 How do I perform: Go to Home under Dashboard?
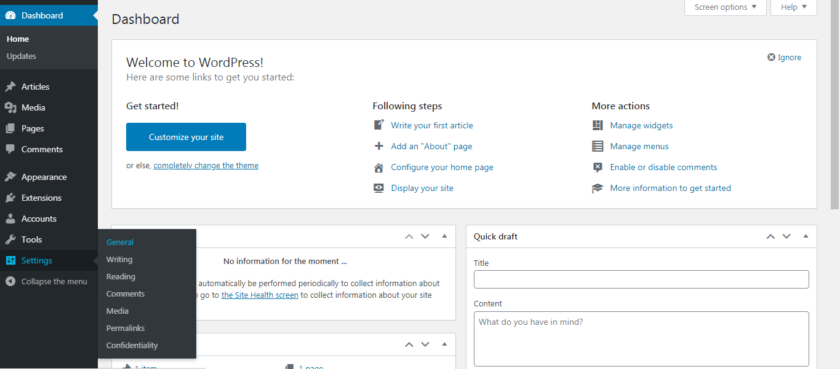tap(18, 39)
